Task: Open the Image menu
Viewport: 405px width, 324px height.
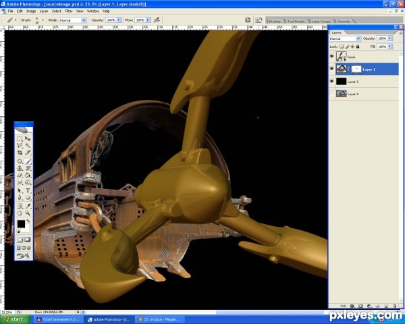Action: pos(31,11)
